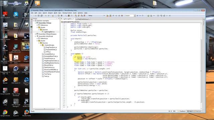The width and height of the screenshot is (214, 120).
Task: Click the New File toolbar icon
Action: coord(33,16)
